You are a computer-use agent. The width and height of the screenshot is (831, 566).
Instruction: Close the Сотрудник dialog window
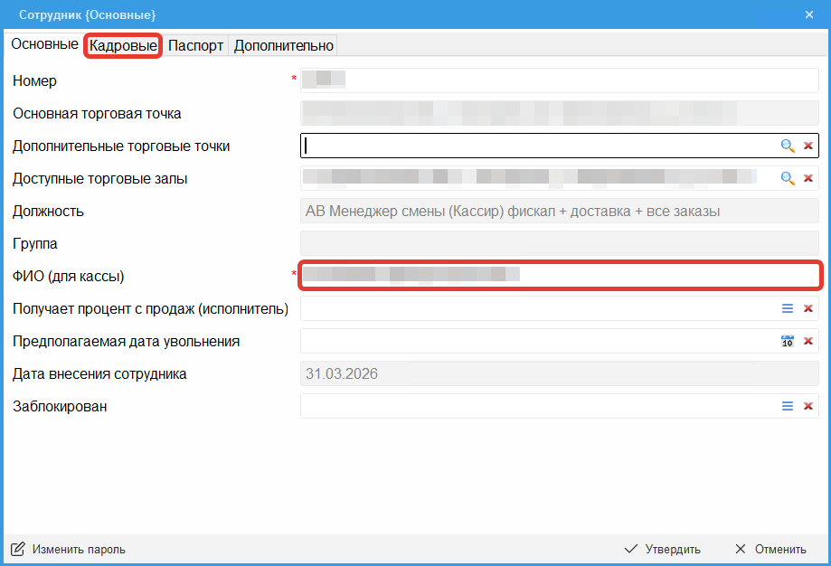click(x=808, y=14)
